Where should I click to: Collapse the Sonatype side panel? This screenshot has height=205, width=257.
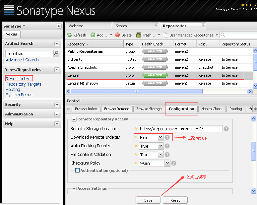[59, 26]
